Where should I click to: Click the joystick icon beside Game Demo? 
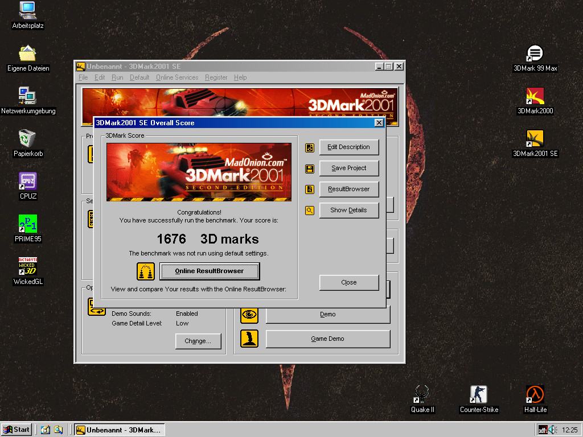pos(249,339)
